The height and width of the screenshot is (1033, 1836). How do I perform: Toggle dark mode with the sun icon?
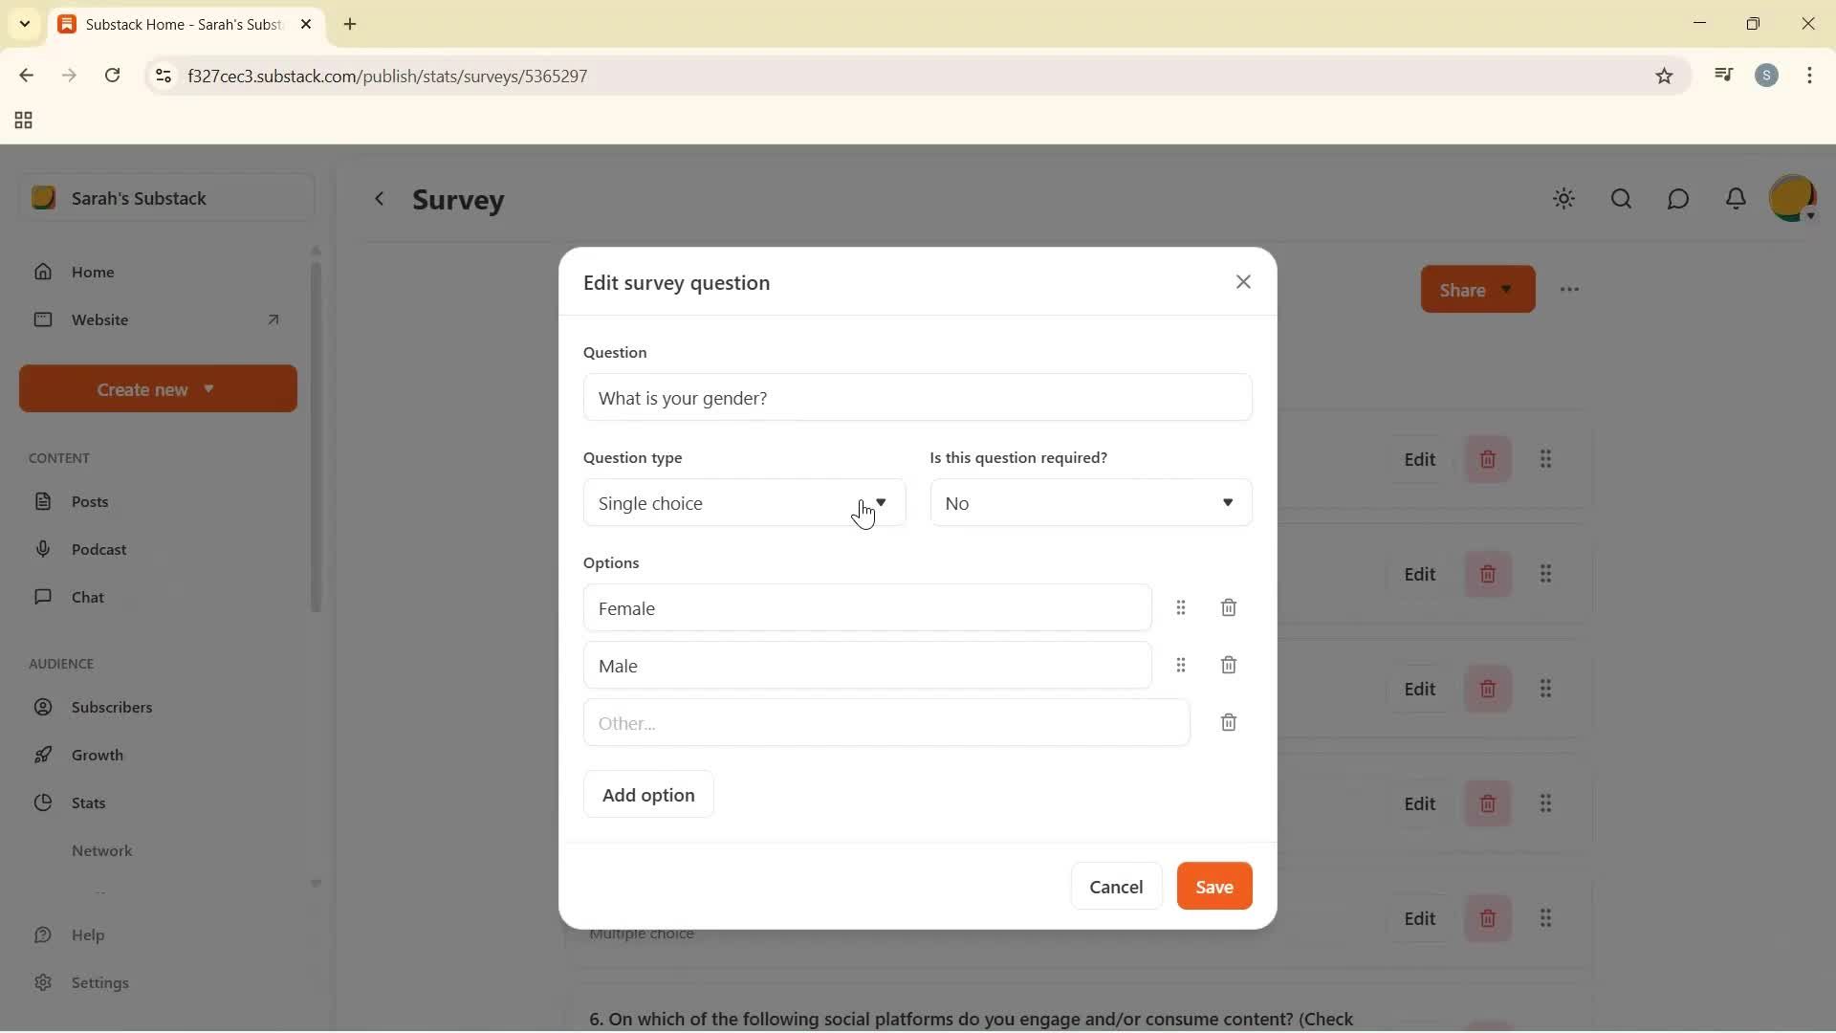1564,199
